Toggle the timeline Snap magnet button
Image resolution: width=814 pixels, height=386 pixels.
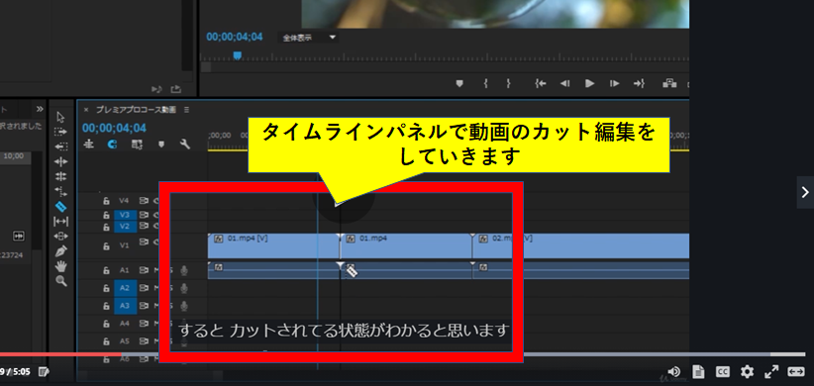(x=112, y=145)
